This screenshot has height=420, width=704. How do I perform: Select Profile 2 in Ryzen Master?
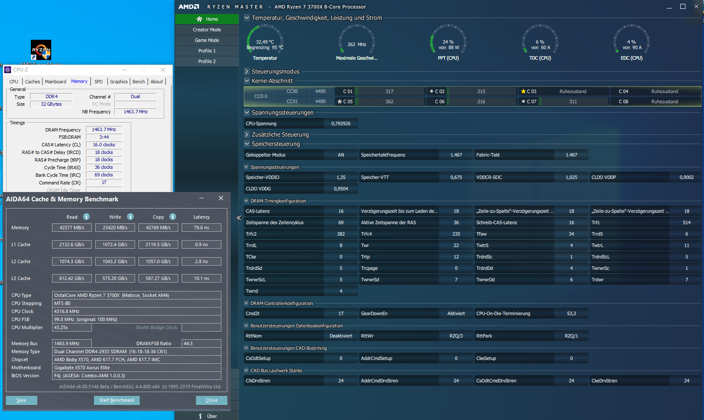(207, 61)
